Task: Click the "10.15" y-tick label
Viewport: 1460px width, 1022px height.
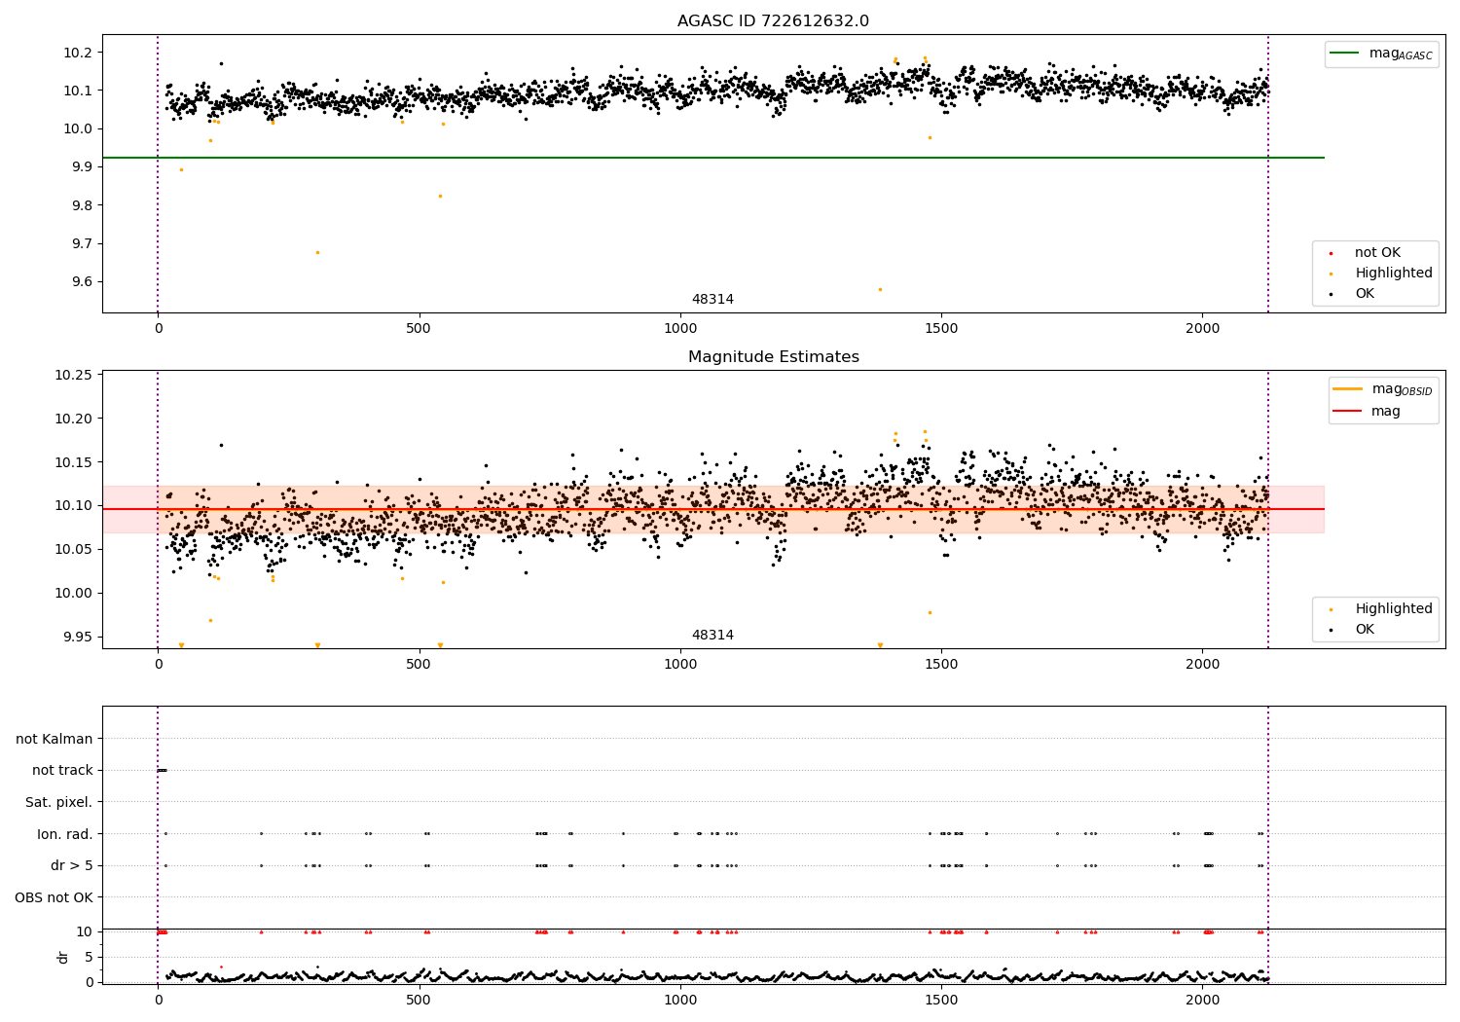Action: pos(72,462)
